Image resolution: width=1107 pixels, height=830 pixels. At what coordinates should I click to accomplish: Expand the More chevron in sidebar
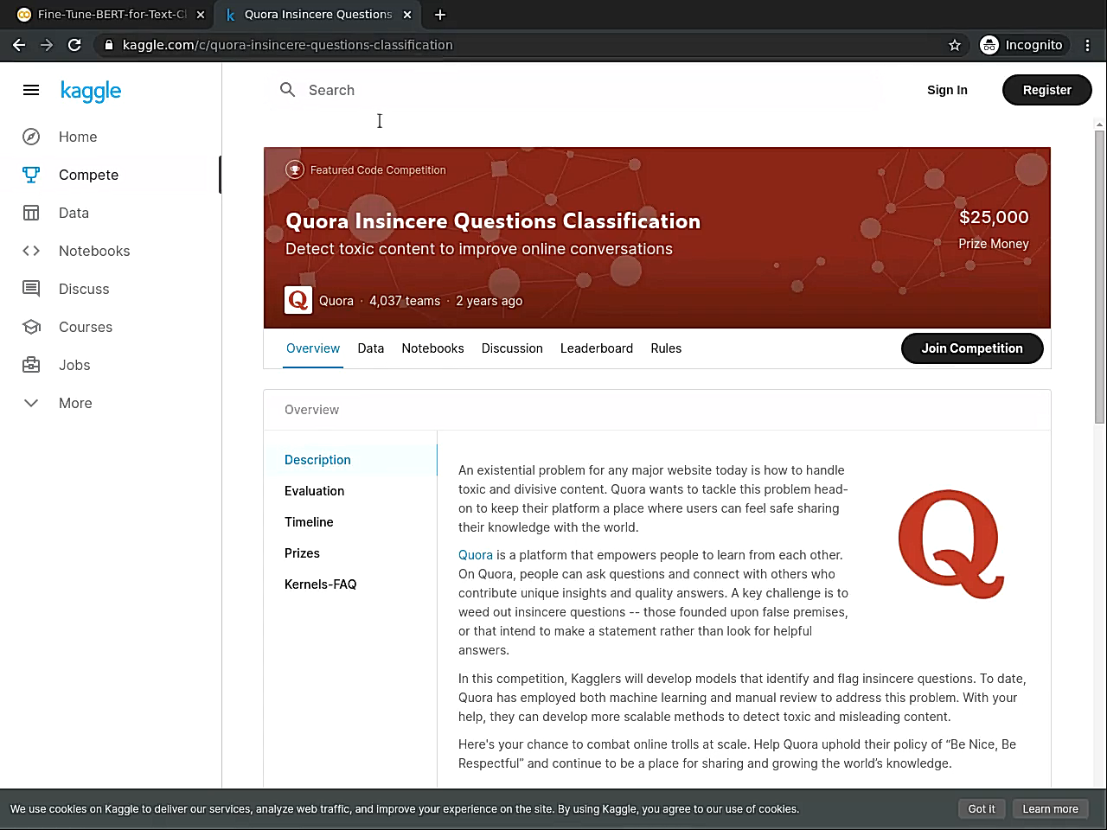[x=31, y=403]
